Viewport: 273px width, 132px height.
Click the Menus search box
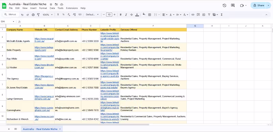click(10, 15)
